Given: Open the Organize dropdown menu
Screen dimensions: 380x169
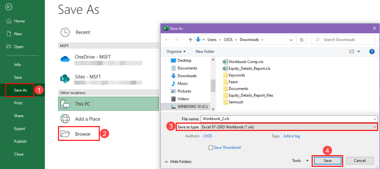Looking at the screenshot, I should point(176,51).
